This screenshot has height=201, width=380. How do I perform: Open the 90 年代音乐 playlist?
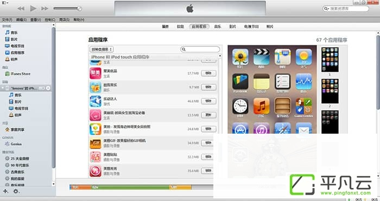pos(17,165)
